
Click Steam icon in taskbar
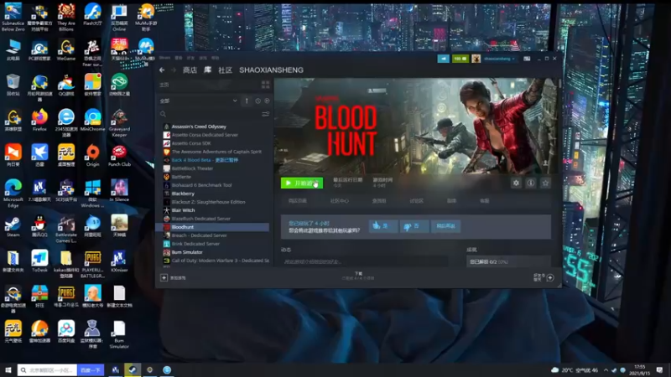click(133, 369)
